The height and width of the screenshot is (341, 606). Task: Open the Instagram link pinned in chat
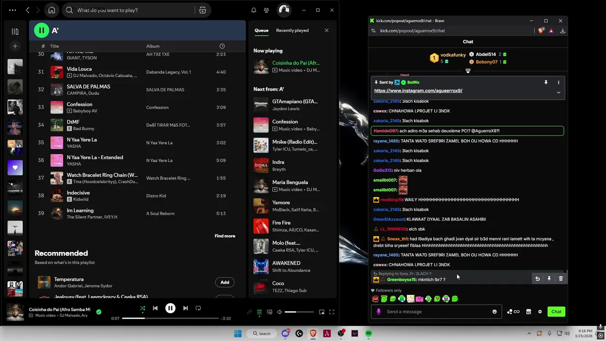point(418,90)
